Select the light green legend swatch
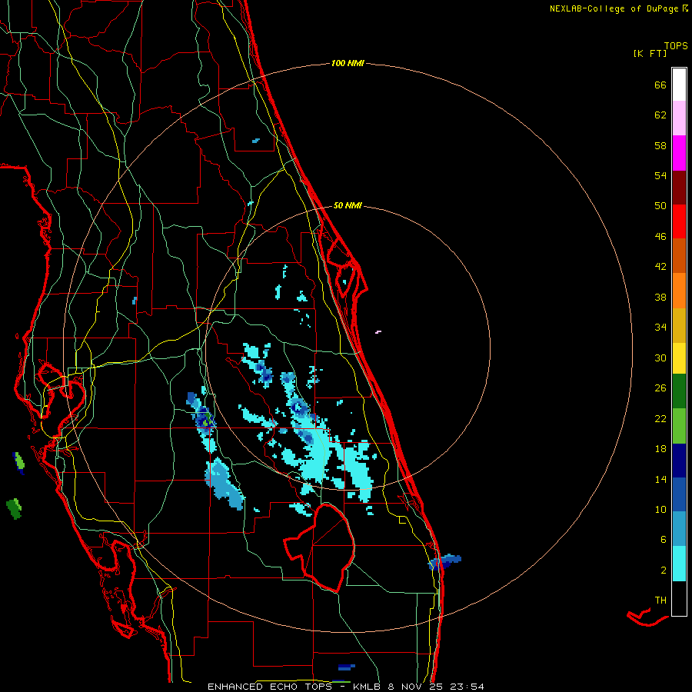This screenshot has height=692, width=692. (679, 426)
